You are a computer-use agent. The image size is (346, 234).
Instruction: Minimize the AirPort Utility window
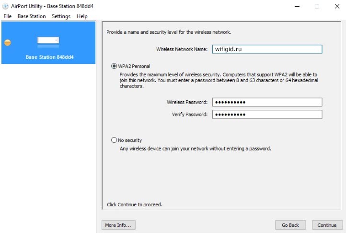pyautogui.click(x=297, y=6)
